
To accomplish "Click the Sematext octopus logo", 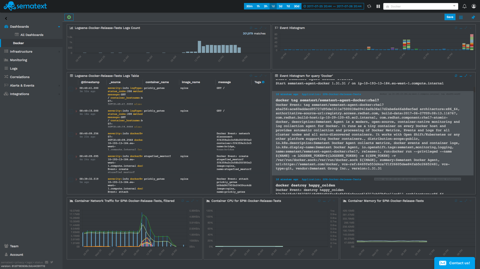I will pos(10,6).
